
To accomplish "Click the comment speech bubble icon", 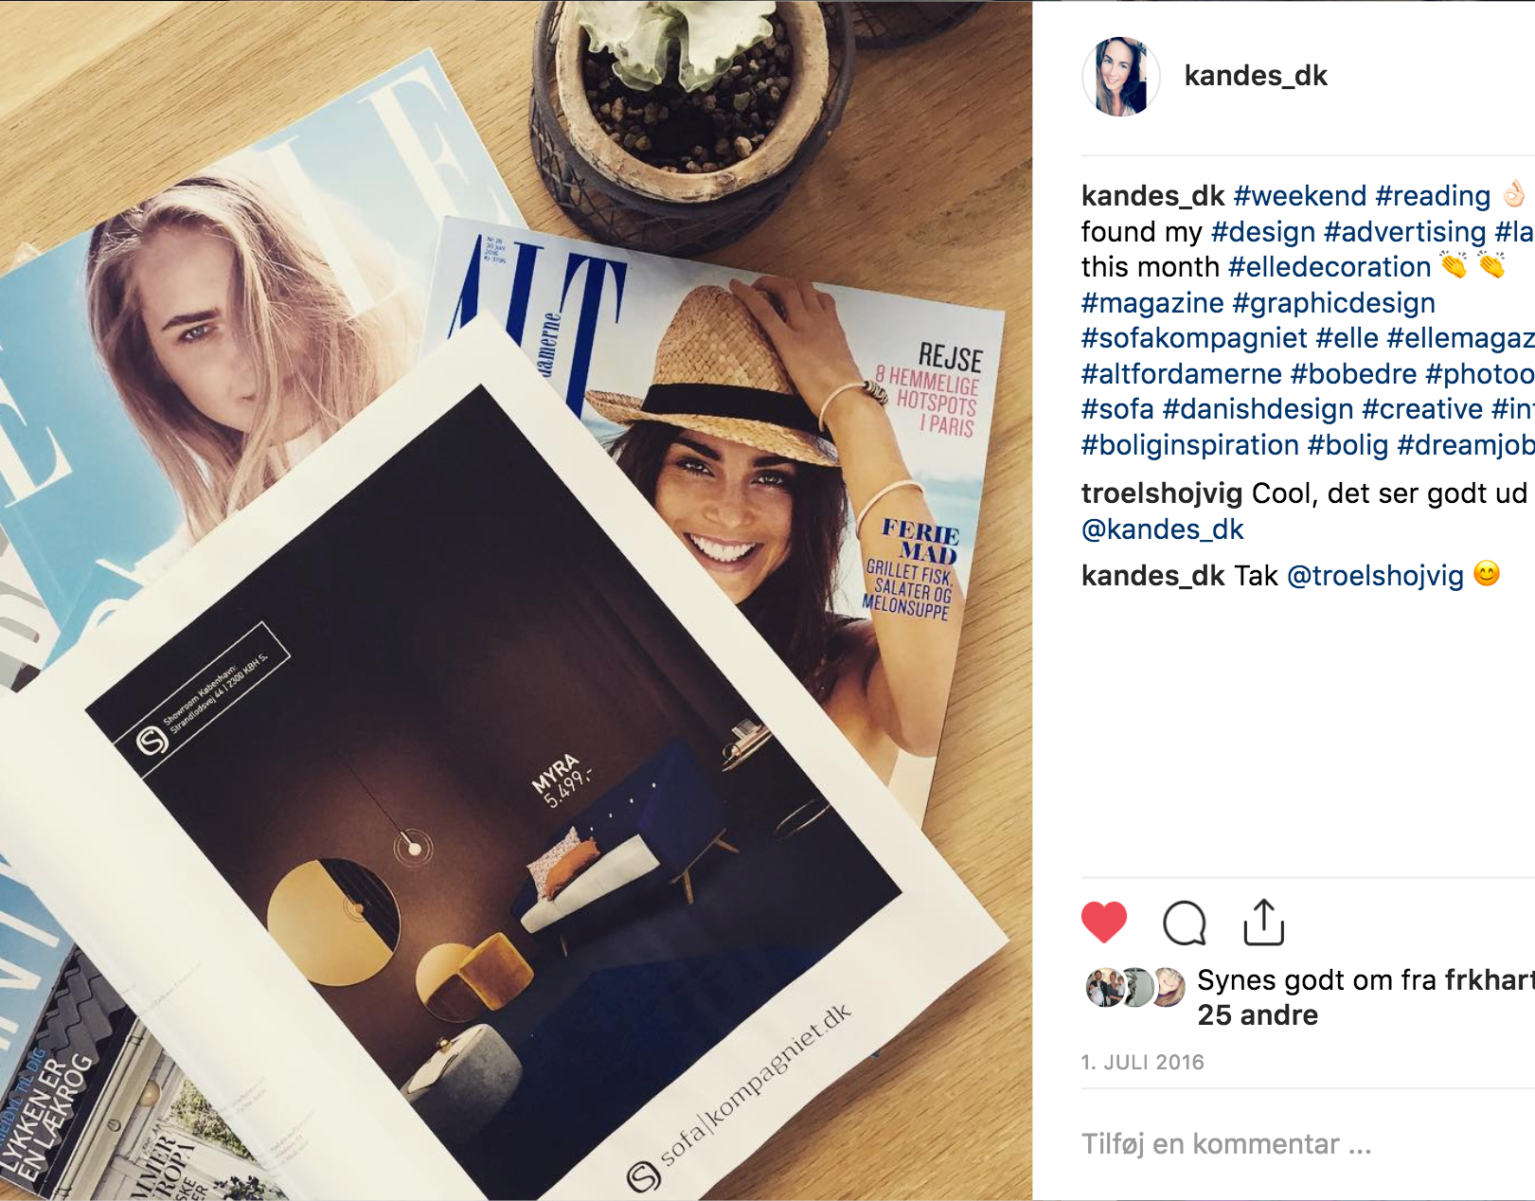I will (1184, 923).
